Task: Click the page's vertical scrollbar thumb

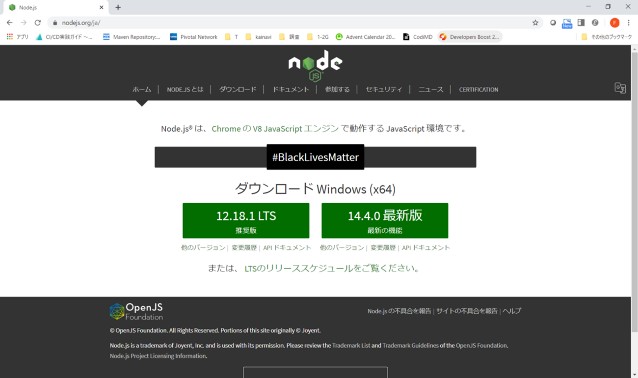Action: point(634,191)
